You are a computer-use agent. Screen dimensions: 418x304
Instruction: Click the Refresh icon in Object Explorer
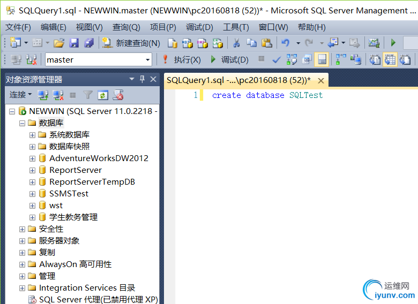(x=103, y=95)
